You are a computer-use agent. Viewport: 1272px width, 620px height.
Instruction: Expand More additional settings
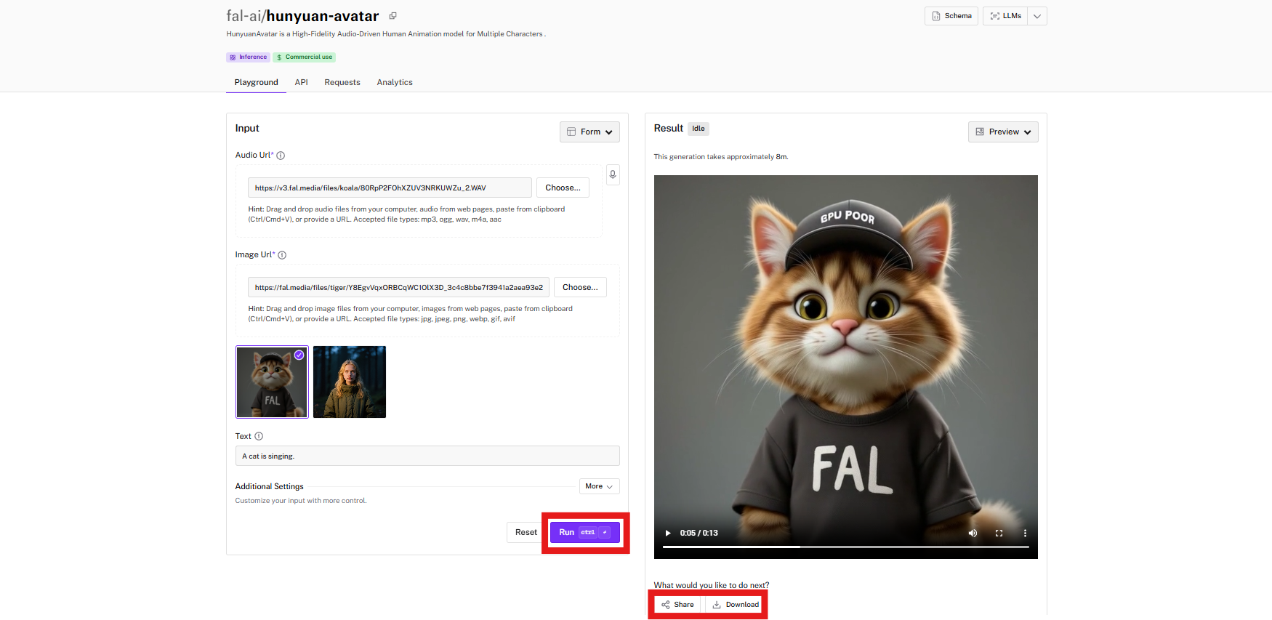(x=599, y=486)
